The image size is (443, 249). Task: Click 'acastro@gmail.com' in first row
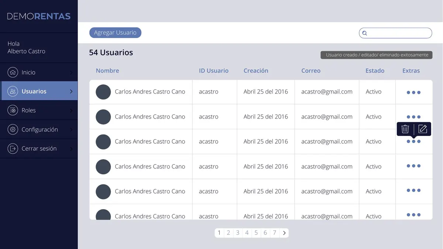click(327, 92)
